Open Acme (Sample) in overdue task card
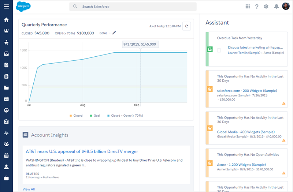The height and width of the screenshot is (192, 293). tap(274, 53)
